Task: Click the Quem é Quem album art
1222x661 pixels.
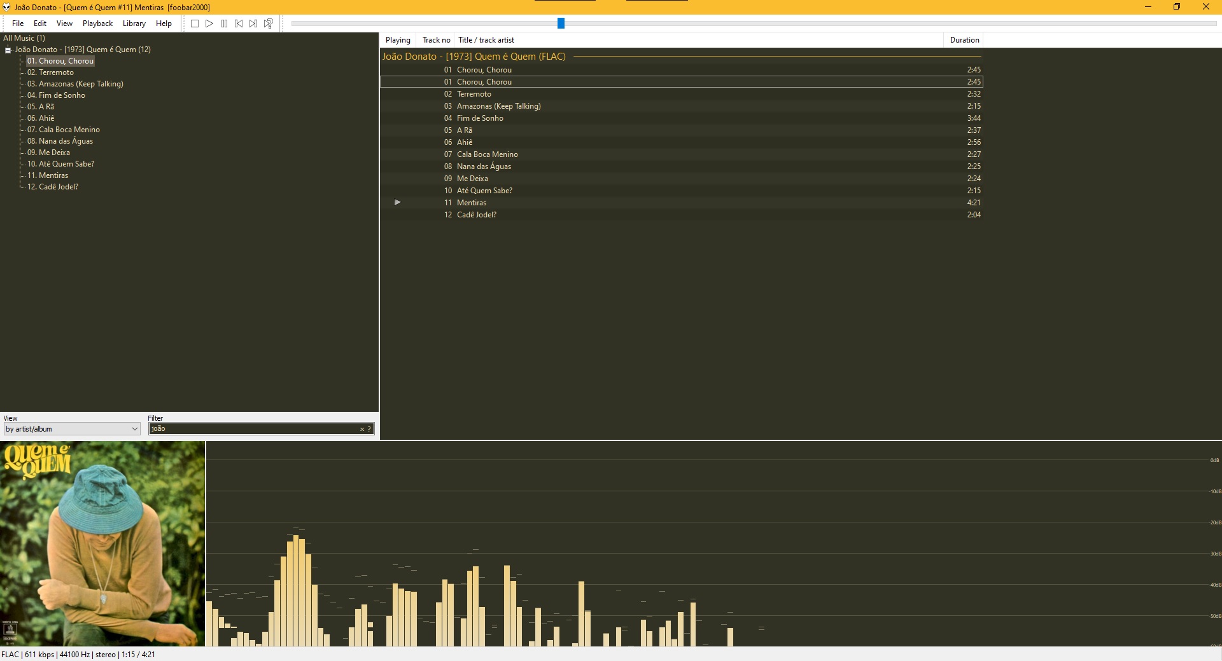Action: tap(102, 544)
